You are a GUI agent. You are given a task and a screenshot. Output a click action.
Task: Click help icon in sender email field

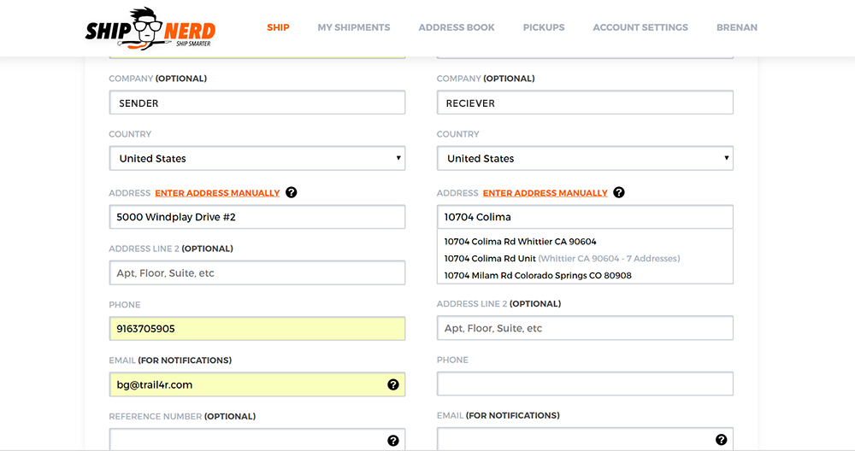pos(393,384)
